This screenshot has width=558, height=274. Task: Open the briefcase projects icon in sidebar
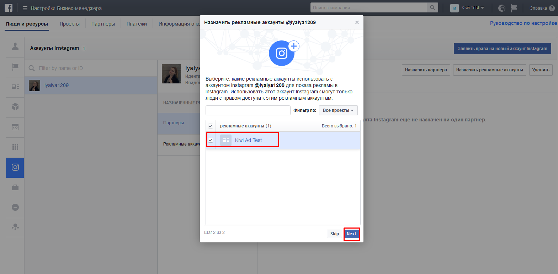pos(15,187)
